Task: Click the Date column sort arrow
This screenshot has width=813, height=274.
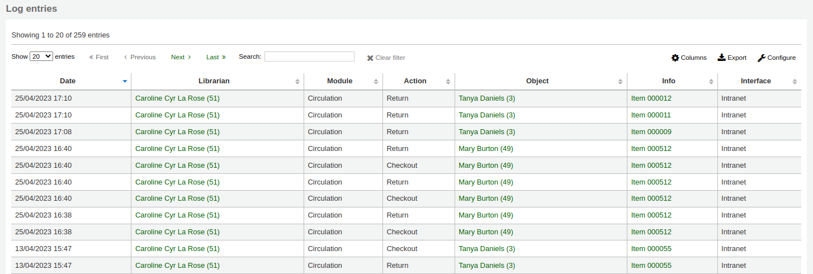Action: [125, 81]
